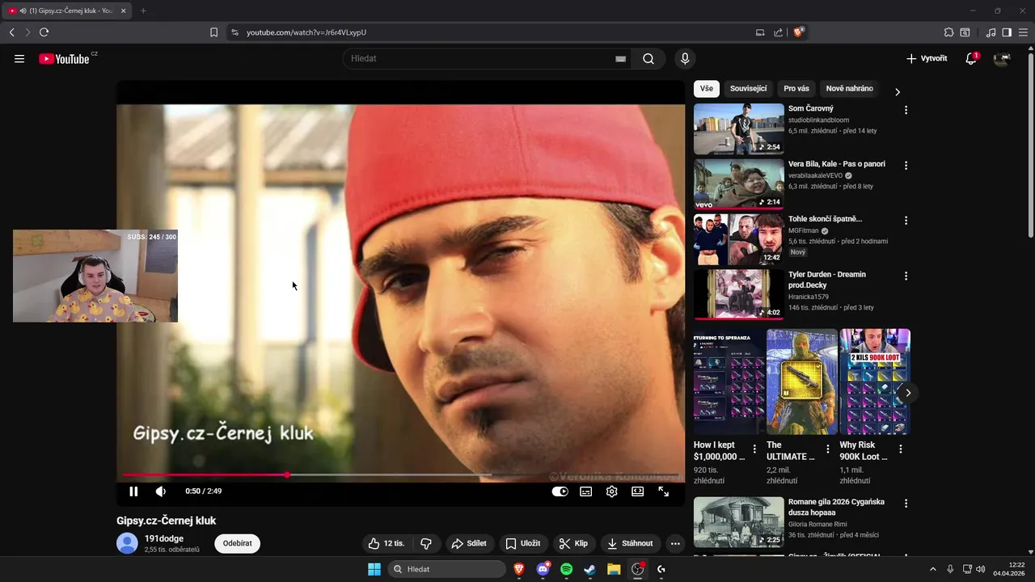
Task: Select the Vše filter chip
Action: click(707, 89)
